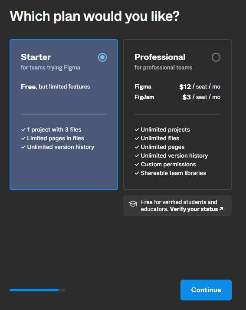Click "for teams trying Figma" subtitle
Image resolution: width=246 pixels, height=310 pixels.
pyautogui.click(x=51, y=68)
